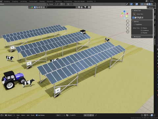Expand the Workspace panel
The image size is (158, 119).
click(142, 37)
